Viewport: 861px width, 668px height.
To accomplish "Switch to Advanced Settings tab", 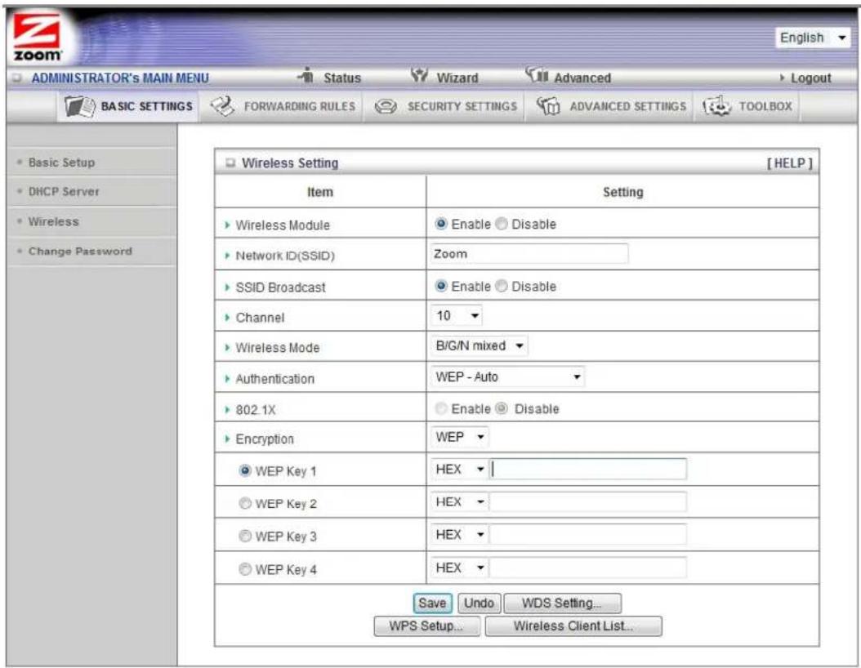I will tap(610, 106).
